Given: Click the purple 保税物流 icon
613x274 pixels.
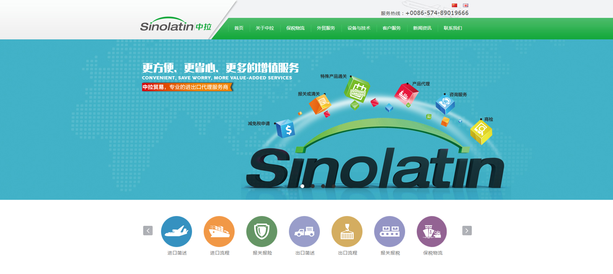Looking at the screenshot, I should click(432, 232).
